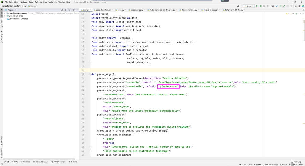Open Structure side tool tab
This screenshot has height=166, width=305.
pos(2,140)
